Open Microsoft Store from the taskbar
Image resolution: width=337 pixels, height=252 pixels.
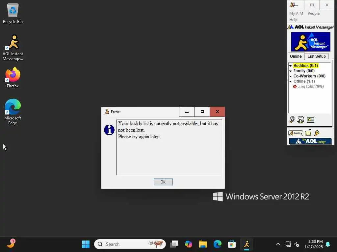click(232, 244)
